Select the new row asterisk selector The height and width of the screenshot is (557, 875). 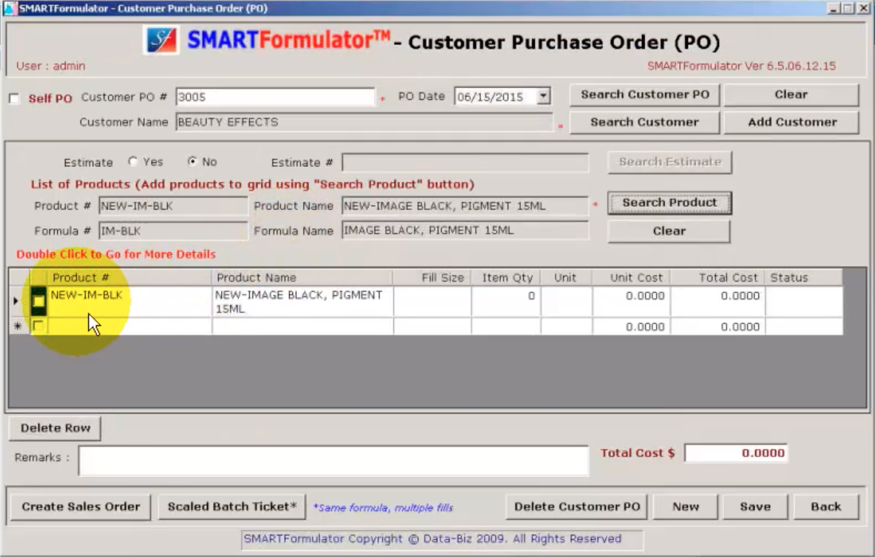[18, 327]
